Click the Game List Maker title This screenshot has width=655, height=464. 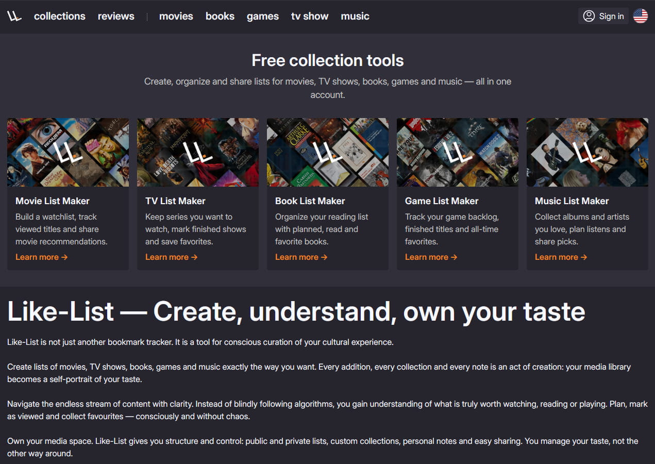(442, 201)
